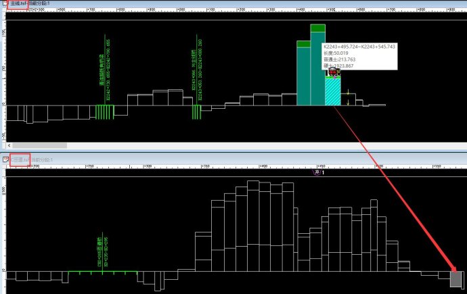The width and height of the screenshot is (467, 294).
Task: Select the cyan hatched earthwork bar
Action: pos(332,92)
